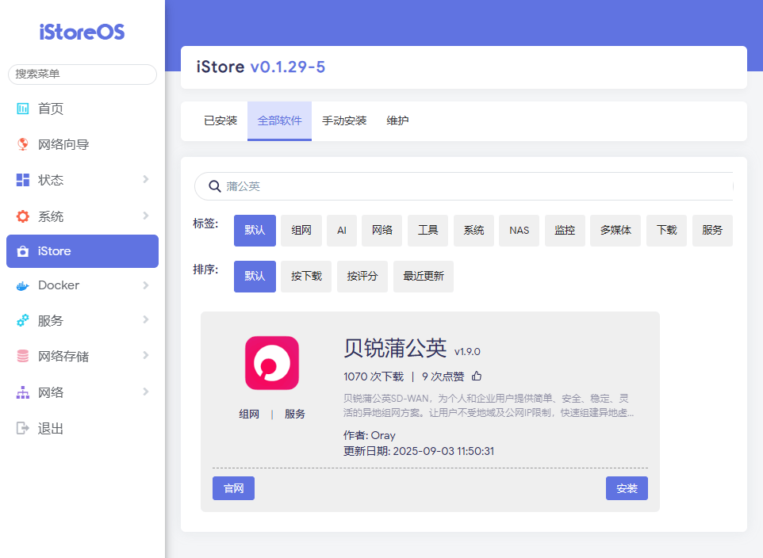763x558 pixels.
Task: Select the 组网 tag filter
Action: click(x=301, y=231)
